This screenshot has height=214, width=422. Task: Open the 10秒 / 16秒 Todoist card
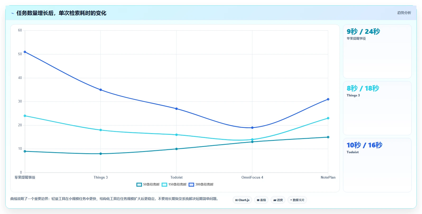(377, 165)
